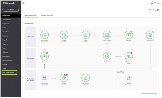Screen dimensions: 162x98
Task: Click the Workspace heading
Action: [29, 24]
